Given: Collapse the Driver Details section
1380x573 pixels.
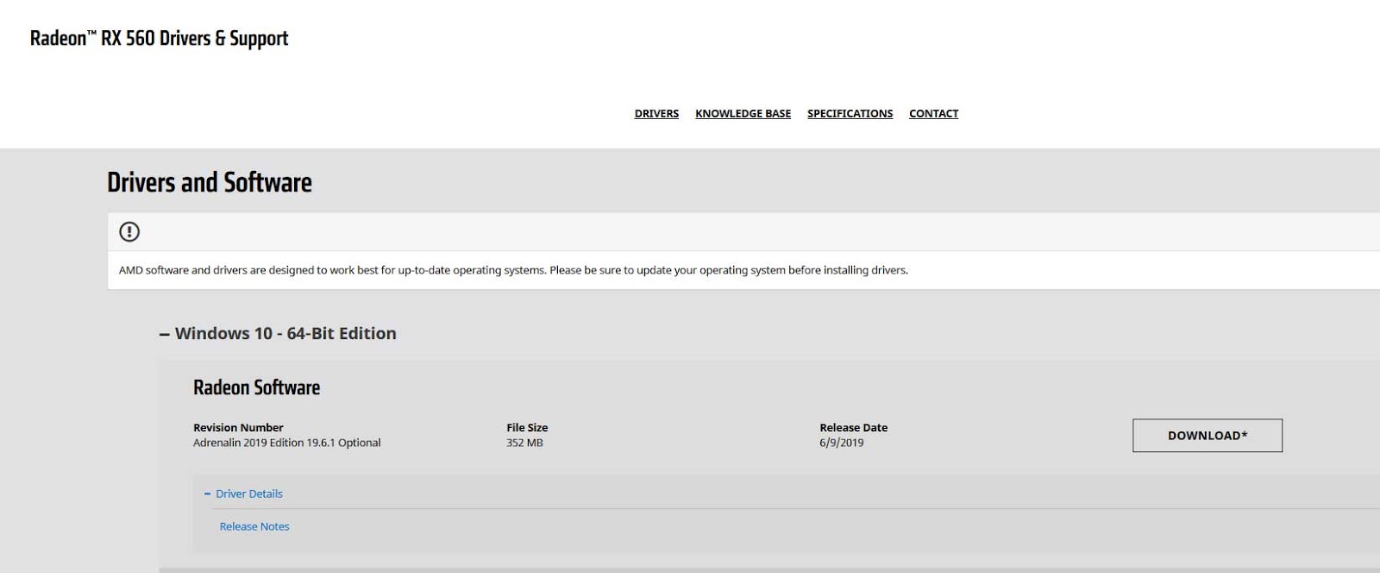Looking at the screenshot, I should 243,494.
